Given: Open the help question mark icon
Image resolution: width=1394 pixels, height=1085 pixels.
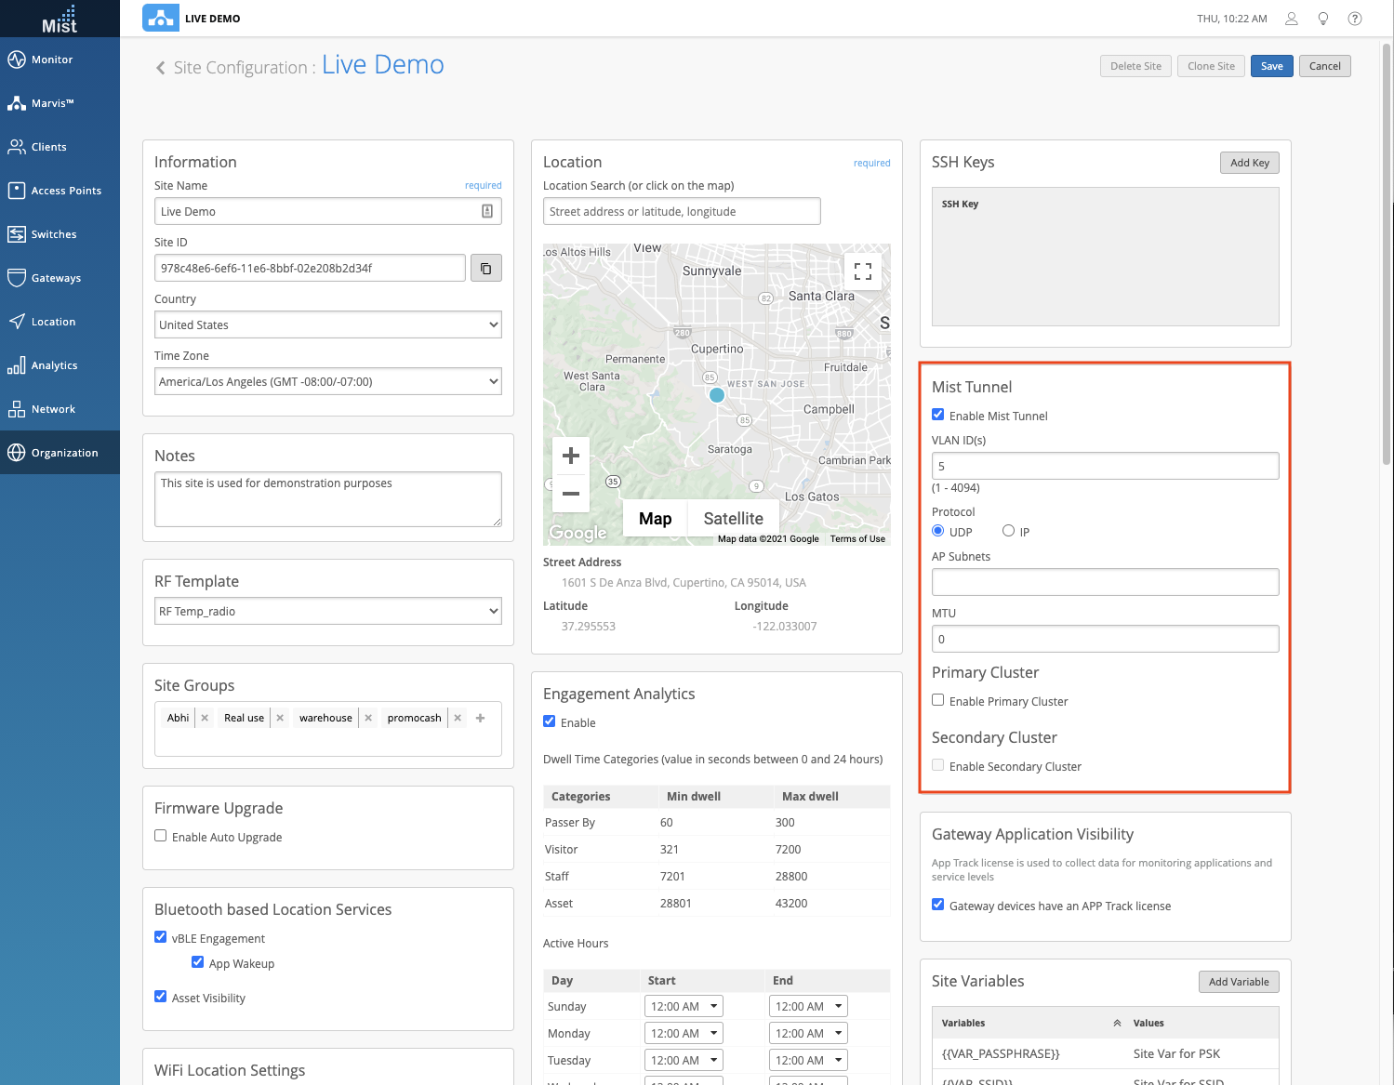Looking at the screenshot, I should (1354, 19).
